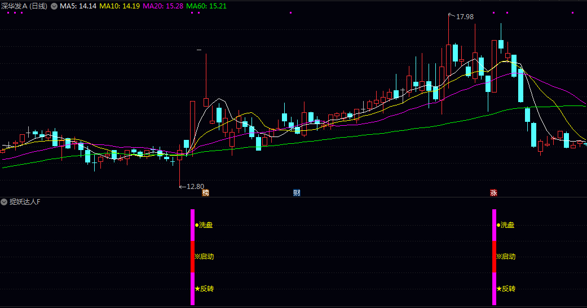The image size is (587, 308).
Task: Click the orange 榜 marker icon
Action: coord(205,192)
